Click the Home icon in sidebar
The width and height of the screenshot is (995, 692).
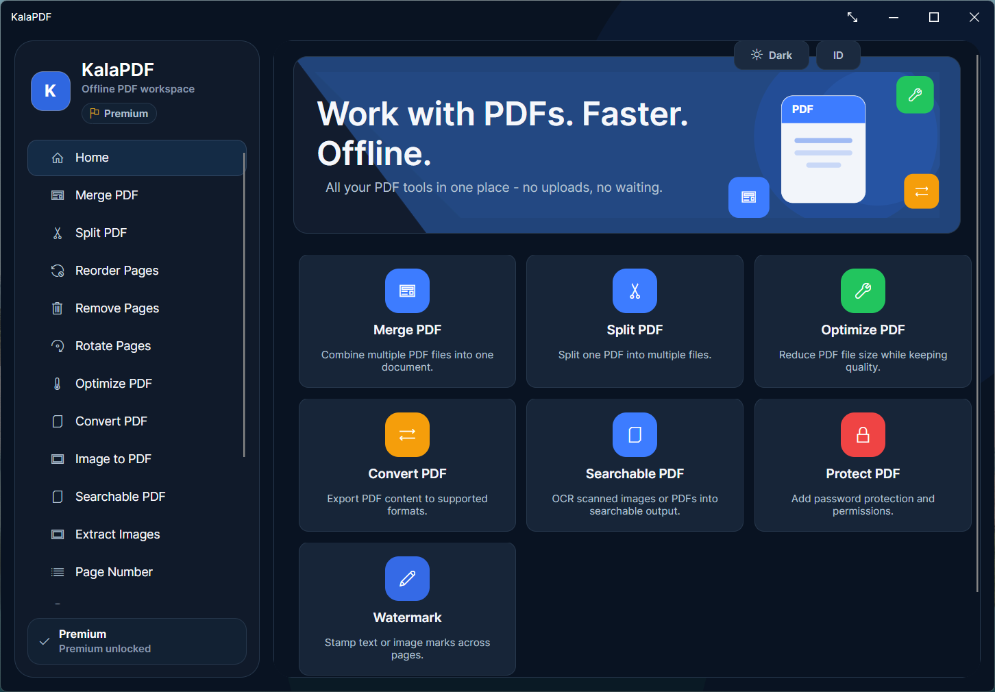pos(58,158)
